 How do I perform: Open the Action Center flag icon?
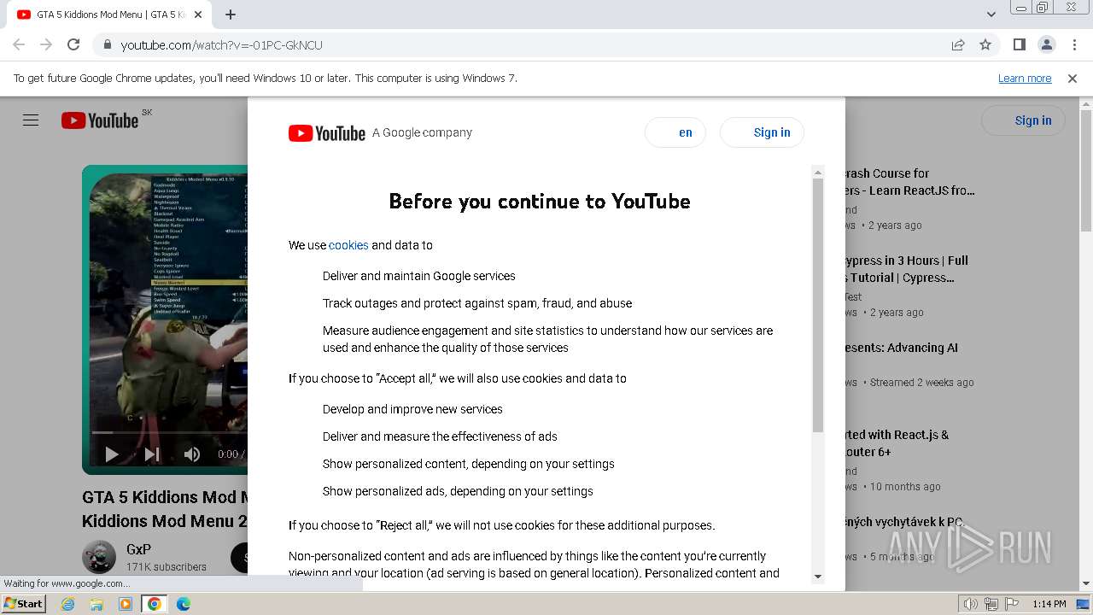tap(1012, 604)
